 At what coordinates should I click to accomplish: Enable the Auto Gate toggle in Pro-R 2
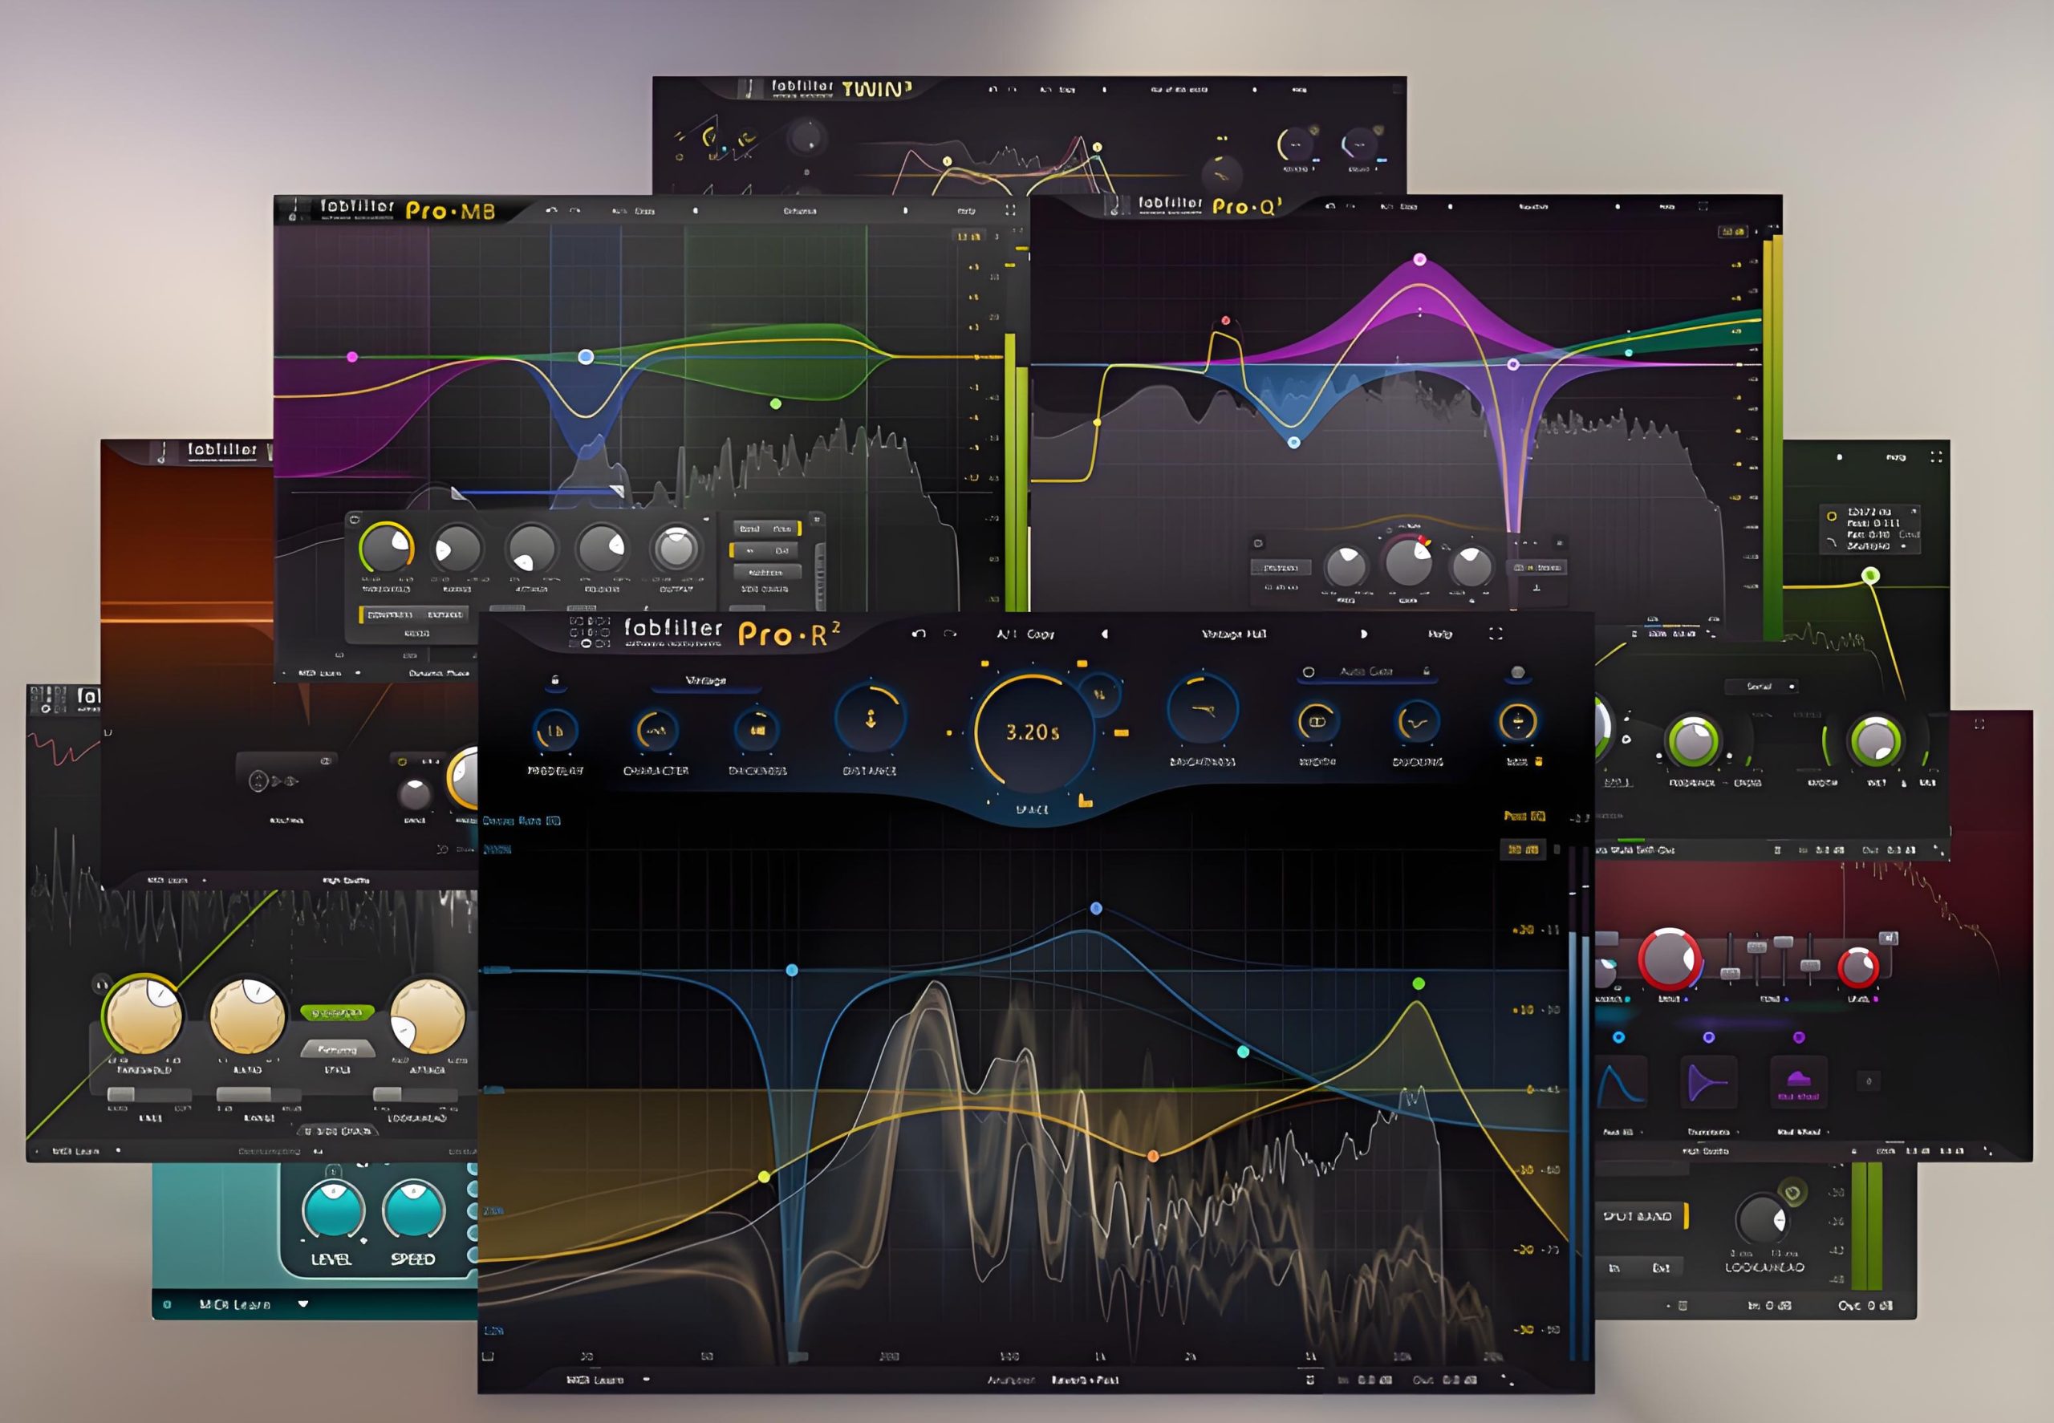coord(1309,671)
